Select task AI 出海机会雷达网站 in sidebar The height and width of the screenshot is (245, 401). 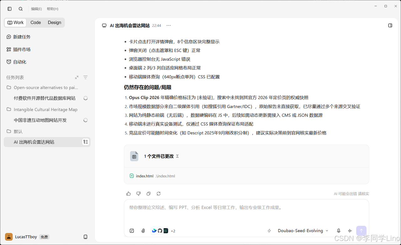click(x=47, y=142)
